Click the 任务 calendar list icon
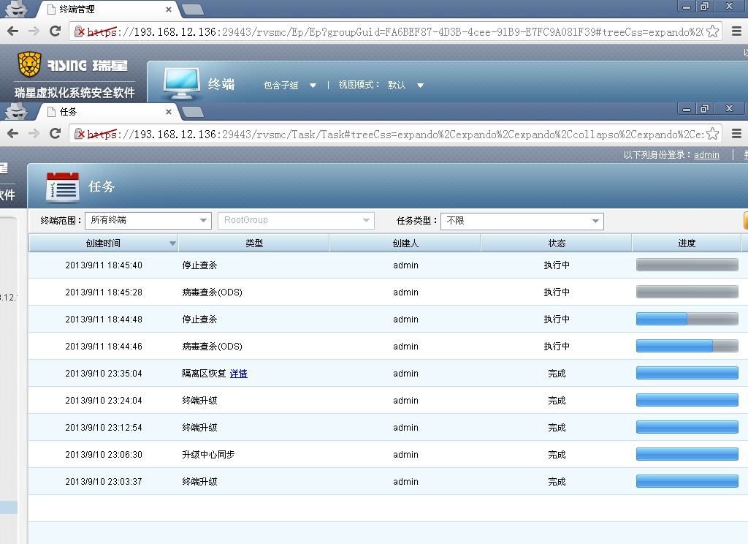The image size is (748, 544). (63, 186)
